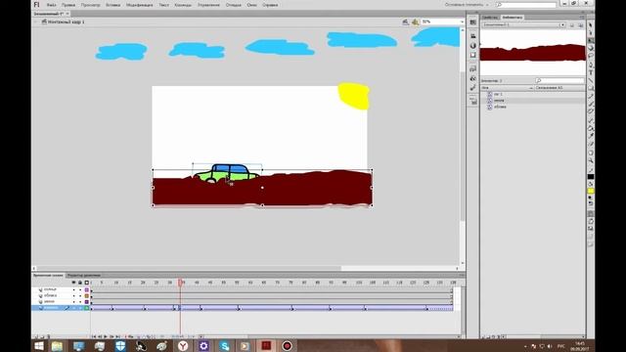626x352 pixels.
Task: Open the workspace switcher dropdown
Action: click(x=467, y=5)
